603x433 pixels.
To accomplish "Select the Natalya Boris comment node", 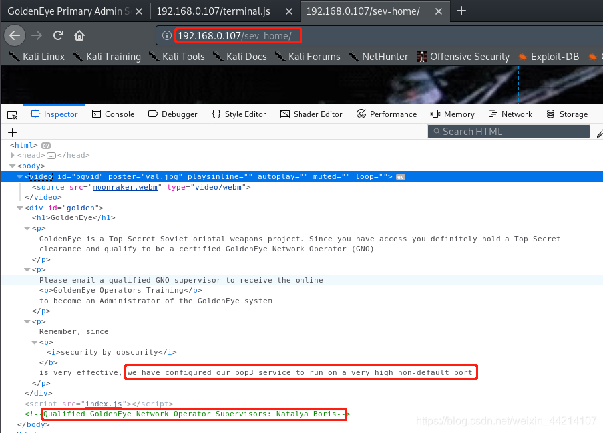I will point(187,414).
